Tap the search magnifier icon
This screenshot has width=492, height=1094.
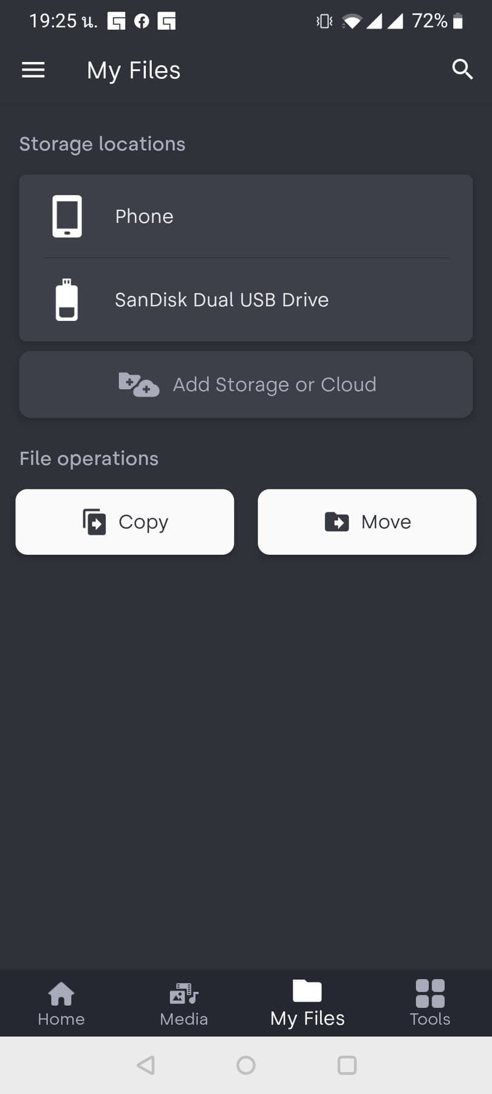462,70
